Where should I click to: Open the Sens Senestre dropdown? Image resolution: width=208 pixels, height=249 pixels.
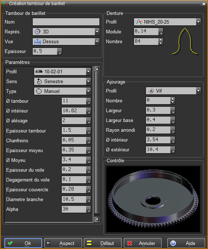click(89, 81)
